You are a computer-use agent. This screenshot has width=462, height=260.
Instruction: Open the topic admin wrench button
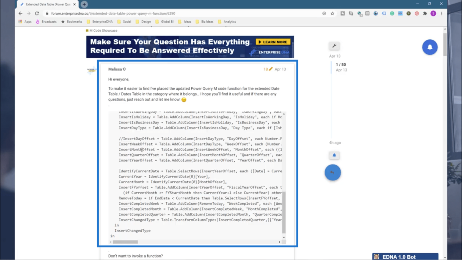click(x=334, y=46)
